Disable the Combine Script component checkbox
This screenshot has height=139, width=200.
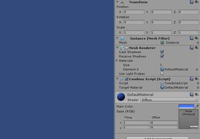point(127,79)
